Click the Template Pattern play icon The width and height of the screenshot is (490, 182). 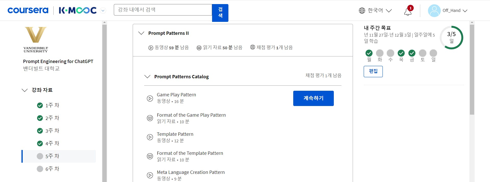[150, 137]
